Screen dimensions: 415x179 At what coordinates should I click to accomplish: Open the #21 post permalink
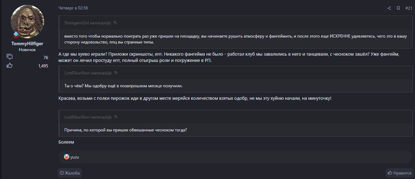[x=408, y=8]
